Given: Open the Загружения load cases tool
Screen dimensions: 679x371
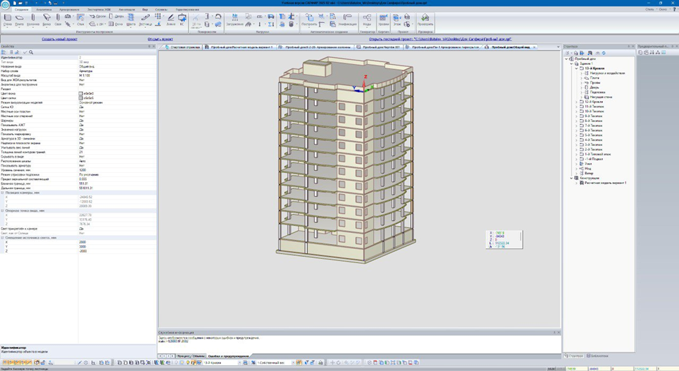Looking at the screenshot, I should (x=234, y=20).
